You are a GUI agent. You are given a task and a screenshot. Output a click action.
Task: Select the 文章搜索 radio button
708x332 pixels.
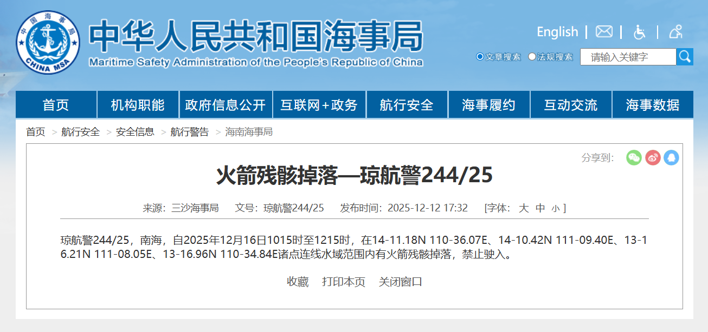[480, 57]
